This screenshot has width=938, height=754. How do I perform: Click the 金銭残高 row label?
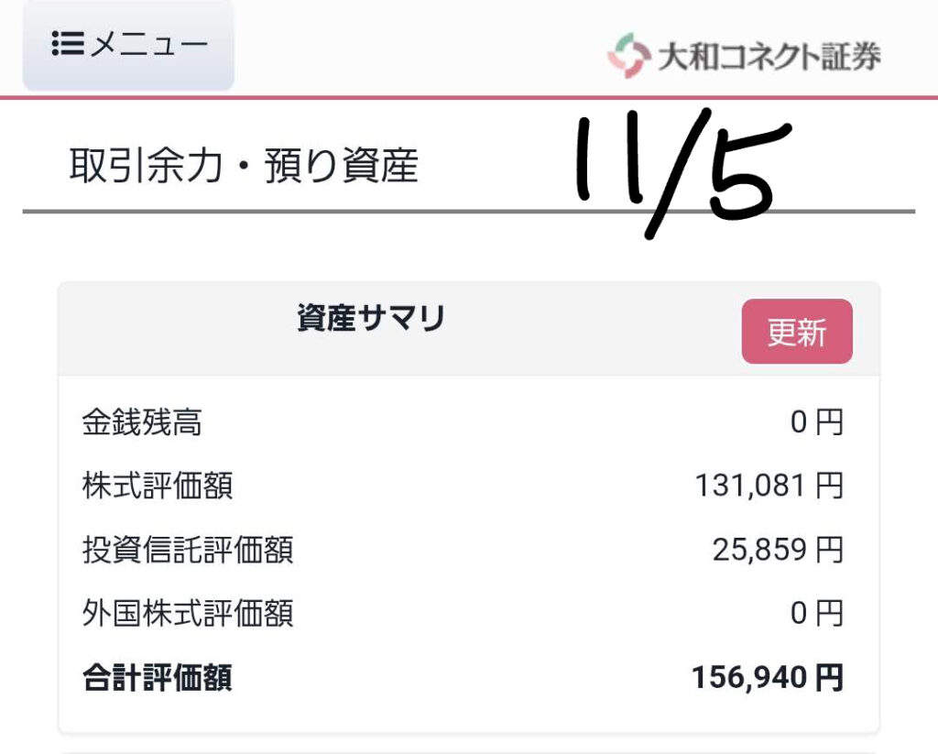click(142, 423)
